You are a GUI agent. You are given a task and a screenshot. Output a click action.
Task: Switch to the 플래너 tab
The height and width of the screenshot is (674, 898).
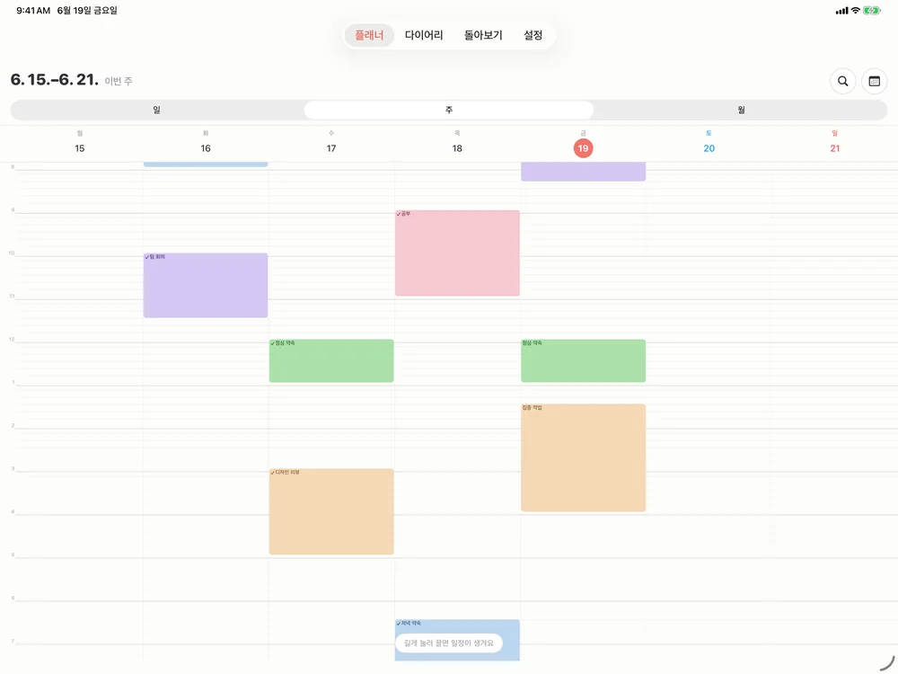369,35
